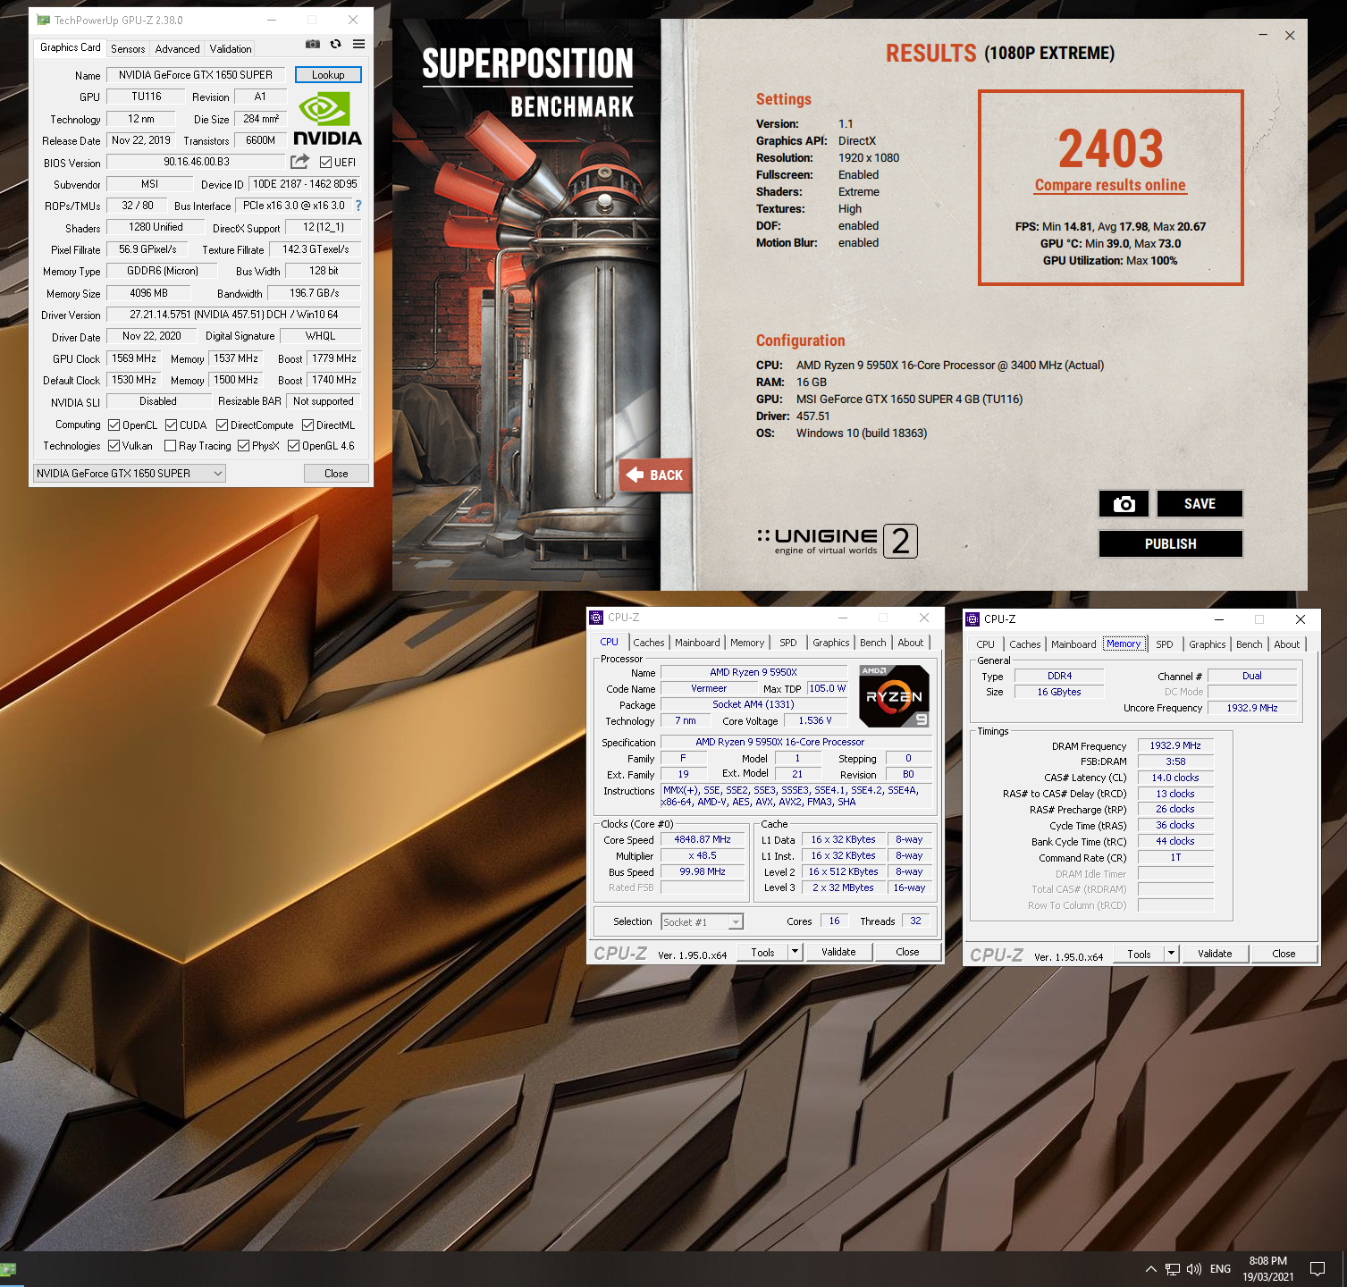Click the Ryzen 9 logo in CPU-Z
This screenshot has width=1347, height=1287.
[x=894, y=695]
